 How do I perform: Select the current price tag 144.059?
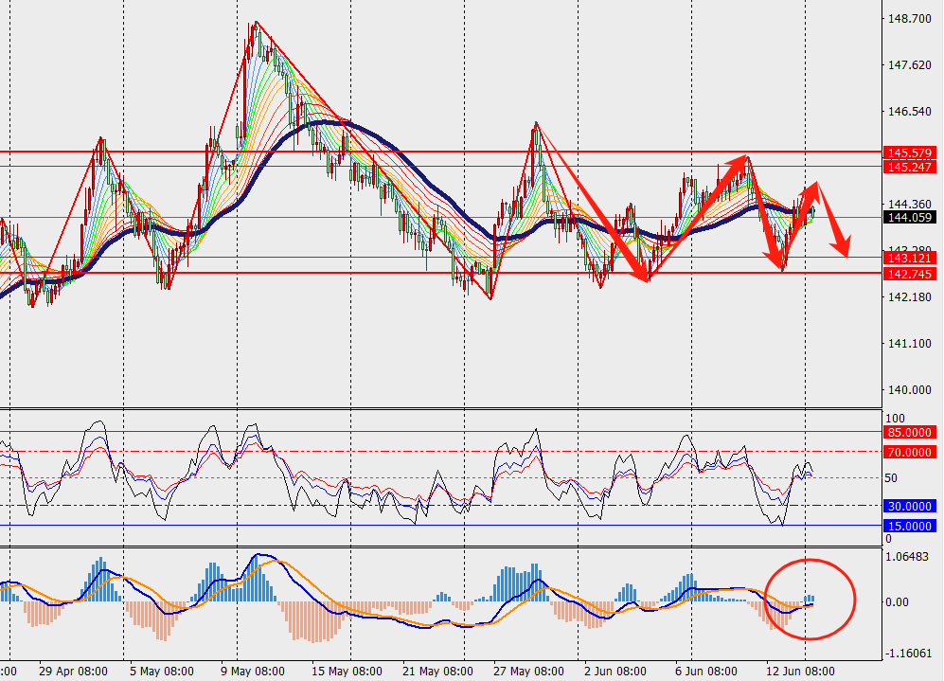(908, 218)
